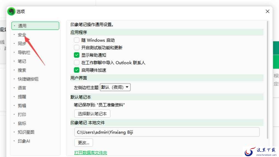This screenshot has height=157, width=279.
Task: Open the 提醒 settings category
Action: [x=22, y=97]
